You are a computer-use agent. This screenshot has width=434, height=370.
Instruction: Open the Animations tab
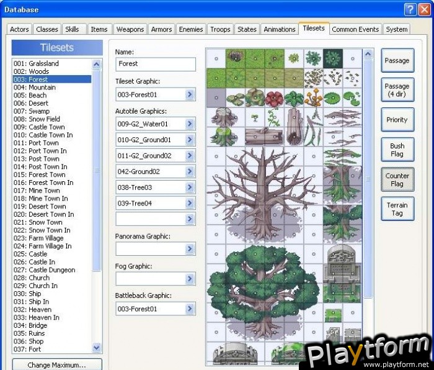pos(279,29)
